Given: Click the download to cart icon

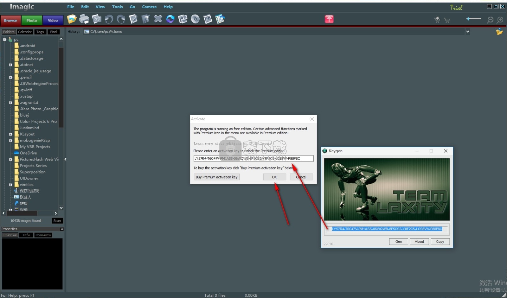Looking at the screenshot, I should click(437, 20).
